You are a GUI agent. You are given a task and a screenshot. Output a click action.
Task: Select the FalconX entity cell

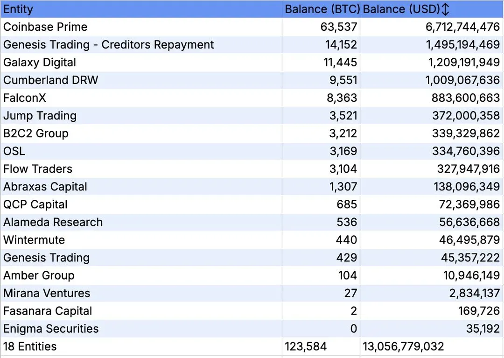(25, 98)
